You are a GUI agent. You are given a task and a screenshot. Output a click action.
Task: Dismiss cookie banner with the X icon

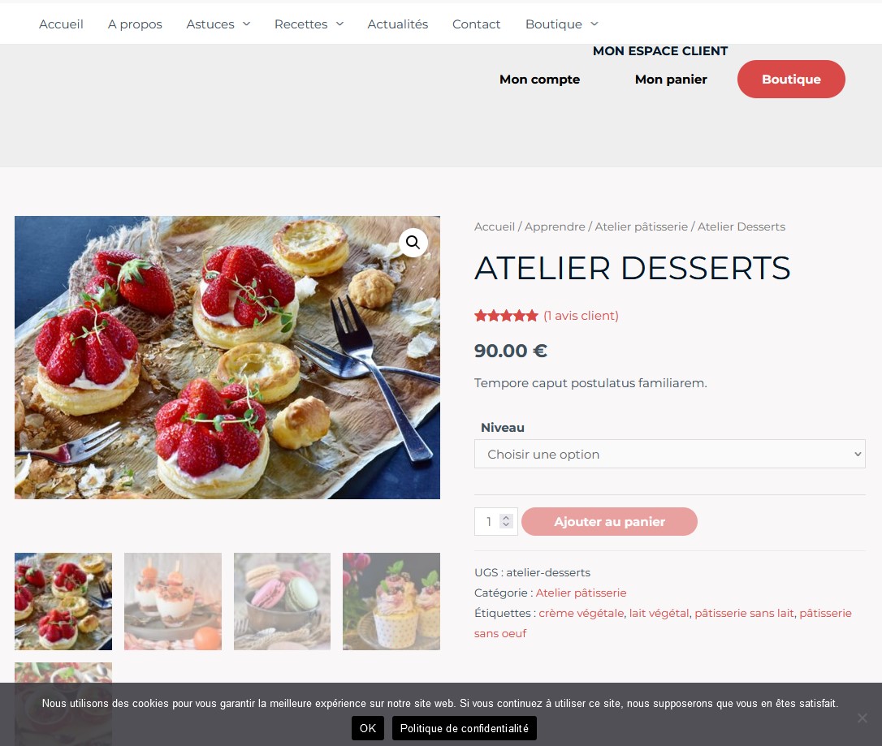862,718
